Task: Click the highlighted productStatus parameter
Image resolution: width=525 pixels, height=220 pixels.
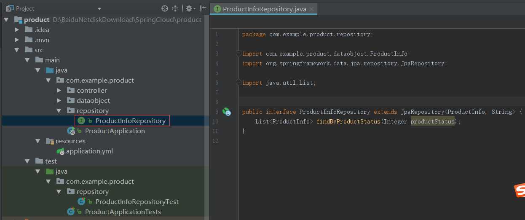Action: (x=433, y=121)
